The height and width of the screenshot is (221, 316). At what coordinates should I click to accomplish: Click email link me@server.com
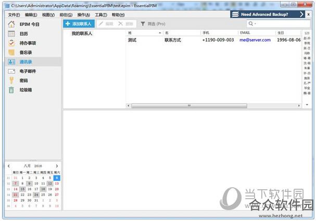255,40
